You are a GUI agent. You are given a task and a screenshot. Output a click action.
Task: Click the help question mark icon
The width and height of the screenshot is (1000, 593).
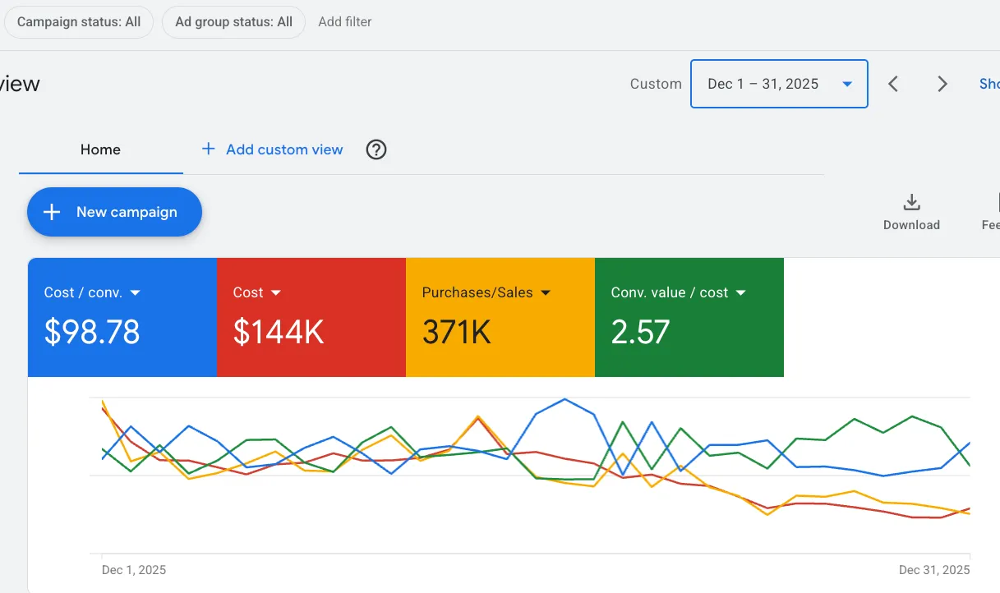click(376, 149)
